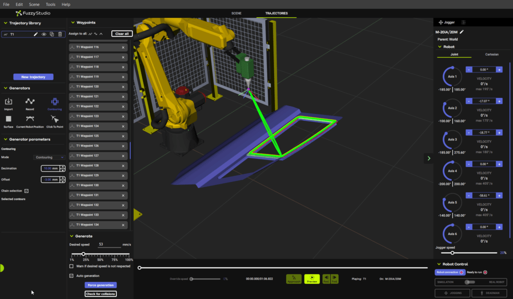Toggle visibility of trajectory T1
The height and width of the screenshot is (299, 513).
coord(44,34)
